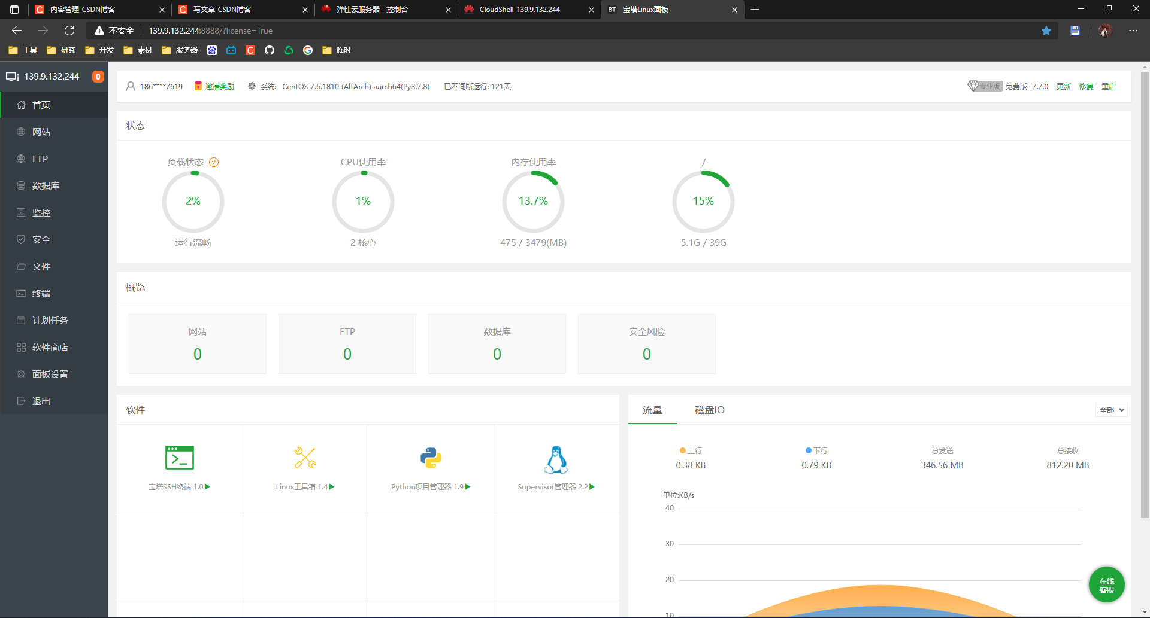The height and width of the screenshot is (618, 1150).
Task: Open the 首页 home sidebar item
Action: pyautogui.click(x=54, y=105)
